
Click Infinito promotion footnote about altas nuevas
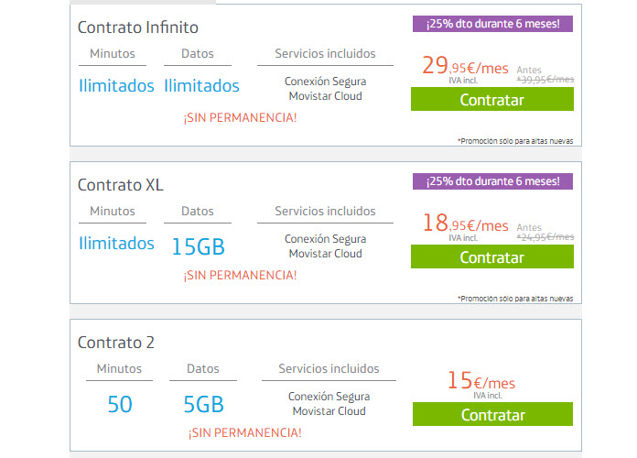pyautogui.click(x=515, y=141)
